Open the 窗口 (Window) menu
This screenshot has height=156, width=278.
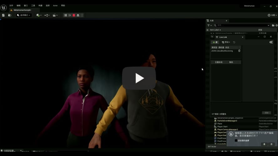pos(26,6)
